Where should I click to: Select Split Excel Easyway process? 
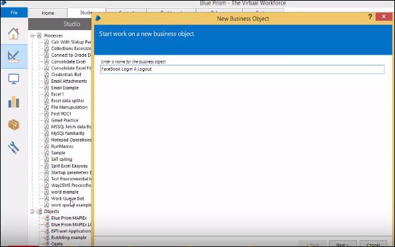[x=69, y=166]
